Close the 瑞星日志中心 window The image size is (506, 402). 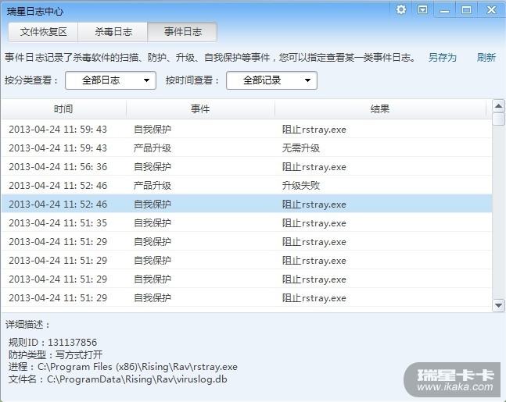(491, 9)
